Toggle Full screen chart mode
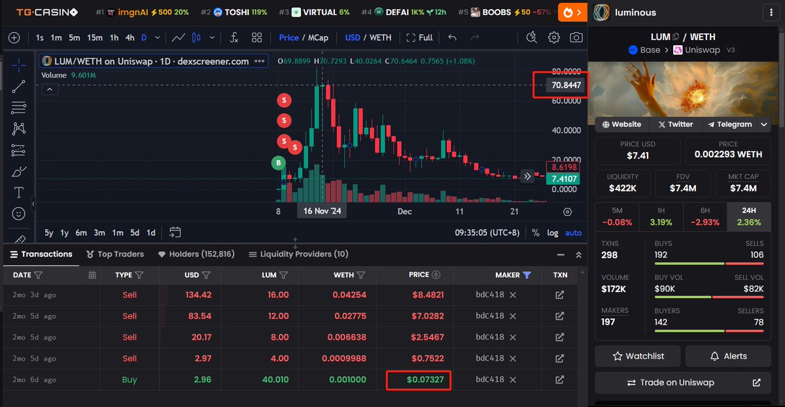The width and height of the screenshot is (785, 407). (x=419, y=37)
